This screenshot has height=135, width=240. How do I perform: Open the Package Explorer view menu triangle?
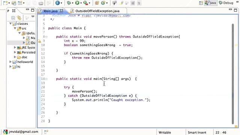pyautogui.click(x=33, y=16)
